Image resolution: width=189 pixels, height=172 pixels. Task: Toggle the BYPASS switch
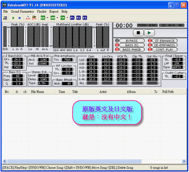coord(131,41)
